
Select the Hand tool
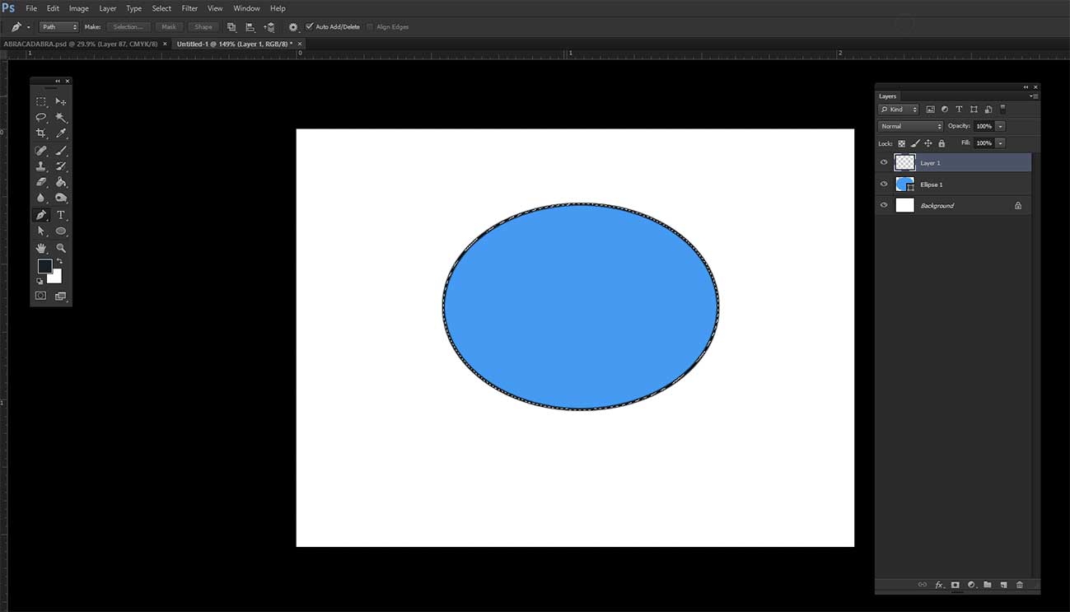pyautogui.click(x=41, y=248)
